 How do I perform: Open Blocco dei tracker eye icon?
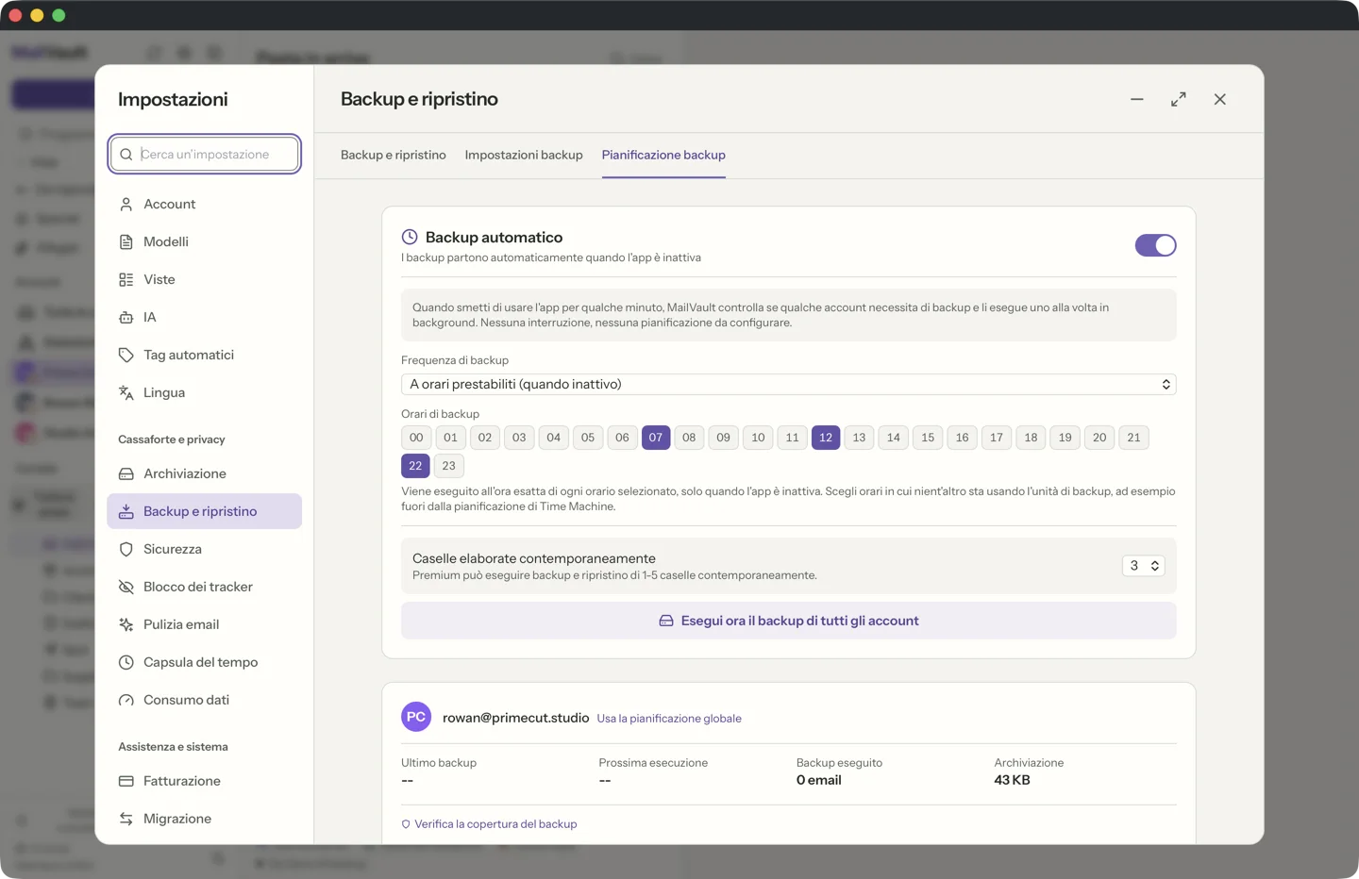click(126, 587)
